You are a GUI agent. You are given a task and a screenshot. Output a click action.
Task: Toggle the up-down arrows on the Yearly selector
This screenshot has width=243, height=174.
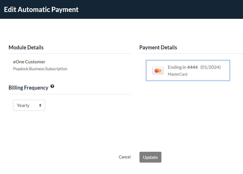[x=40, y=105]
